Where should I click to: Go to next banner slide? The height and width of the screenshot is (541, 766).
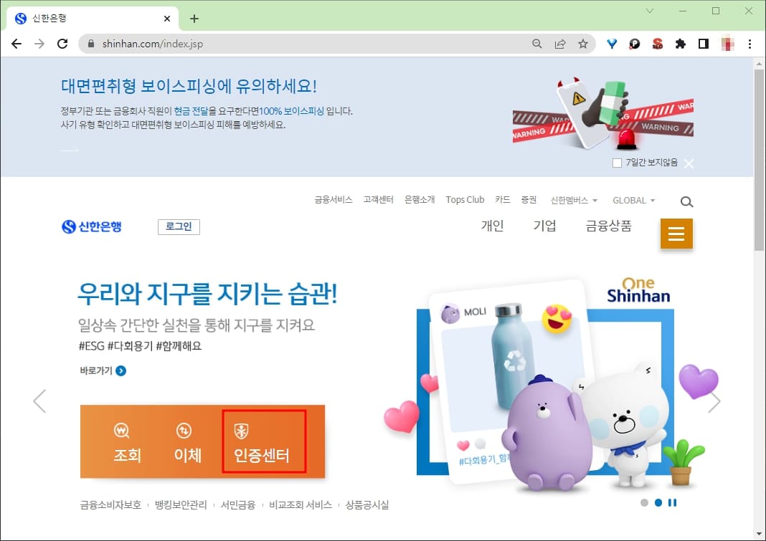714,401
